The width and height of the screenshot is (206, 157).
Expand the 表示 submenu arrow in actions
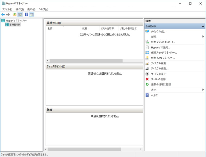pyautogui.click(x=203, y=90)
